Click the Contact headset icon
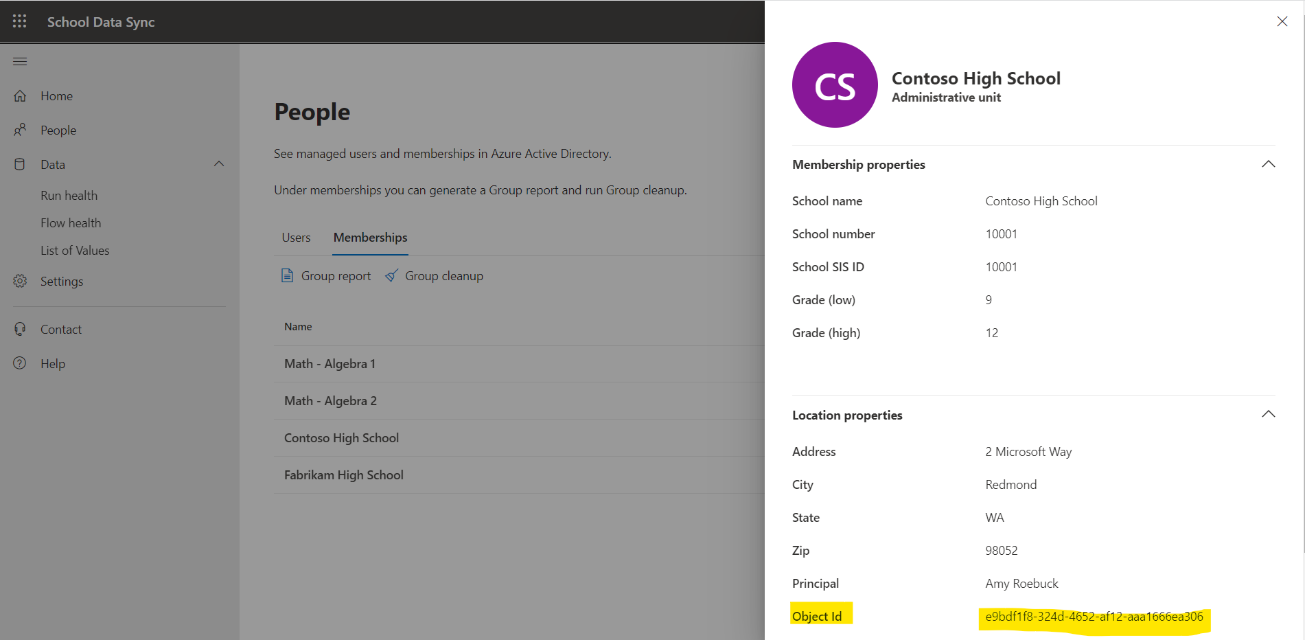 coord(21,329)
